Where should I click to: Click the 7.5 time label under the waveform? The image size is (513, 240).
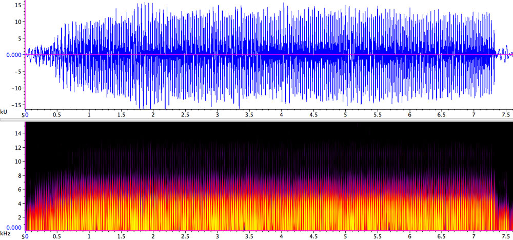[505, 115]
